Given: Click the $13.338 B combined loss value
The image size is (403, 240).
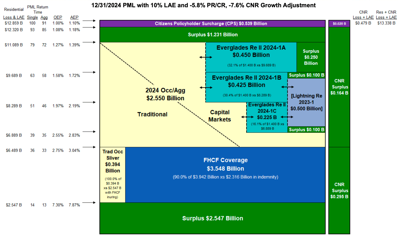Looking at the screenshot, I should coord(386,23).
